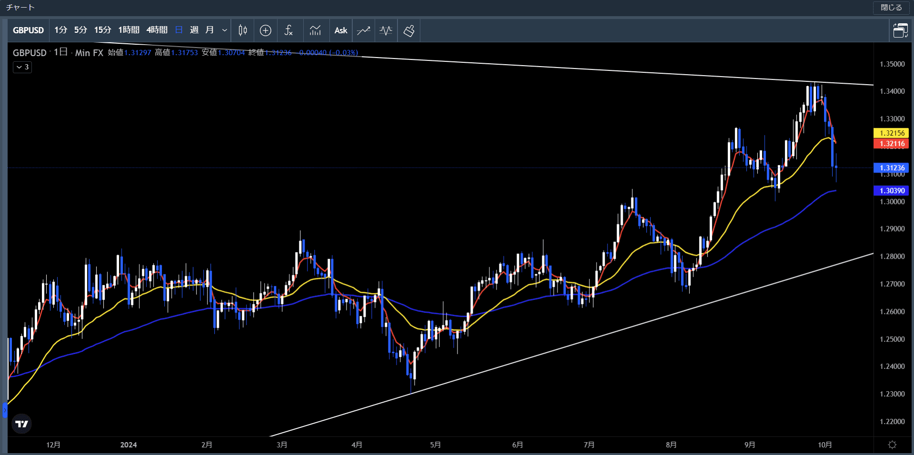The image size is (914, 455).
Task: Select the trend line drawing tool
Action: tap(364, 30)
